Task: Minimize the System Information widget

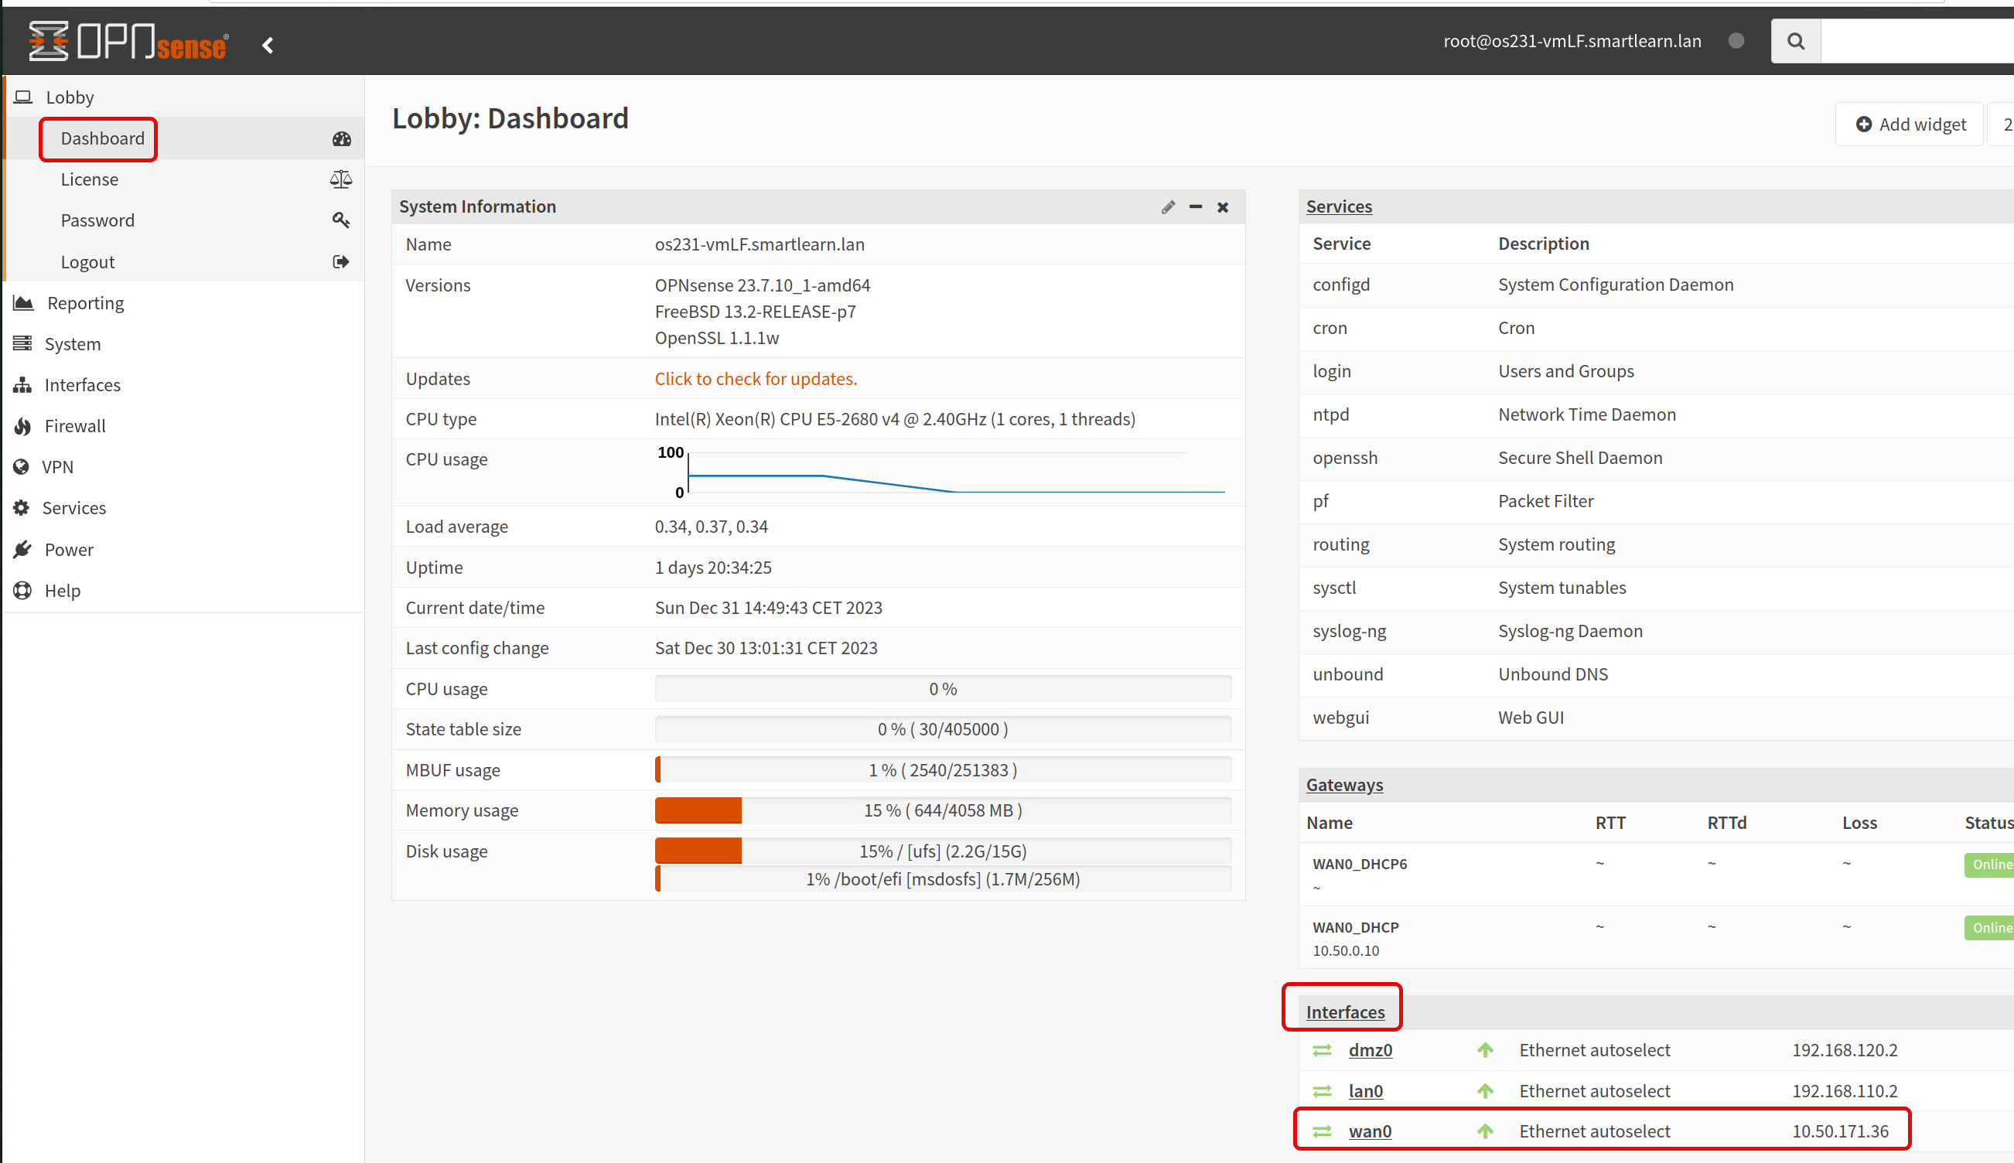Action: coord(1195,207)
